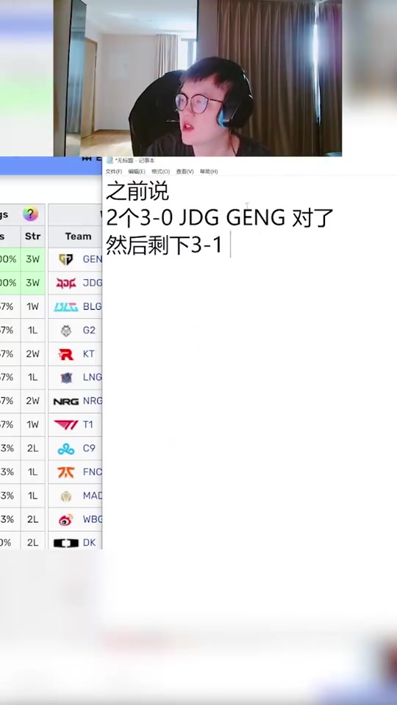Open the C9 team link
The height and width of the screenshot is (705, 397).
click(89, 448)
